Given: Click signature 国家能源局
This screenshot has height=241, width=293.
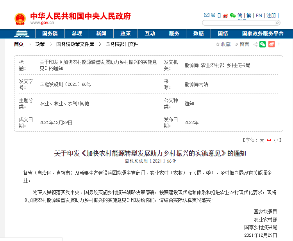Looking at the screenshot, I should (265, 212).
